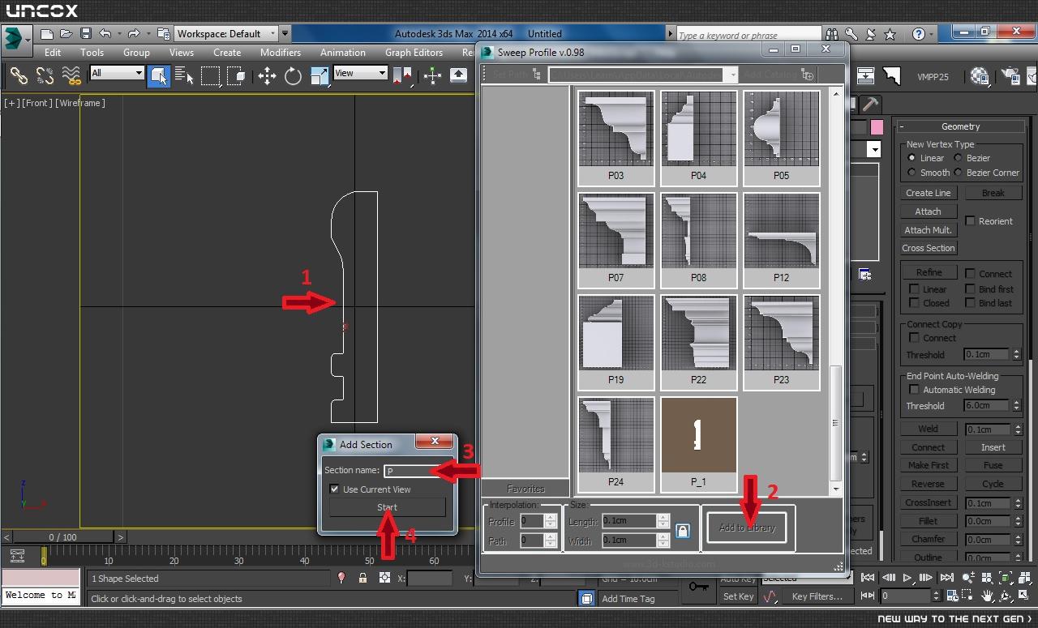Click the Cross Section button
Viewport: 1038px width, 628px height.
point(929,248)
